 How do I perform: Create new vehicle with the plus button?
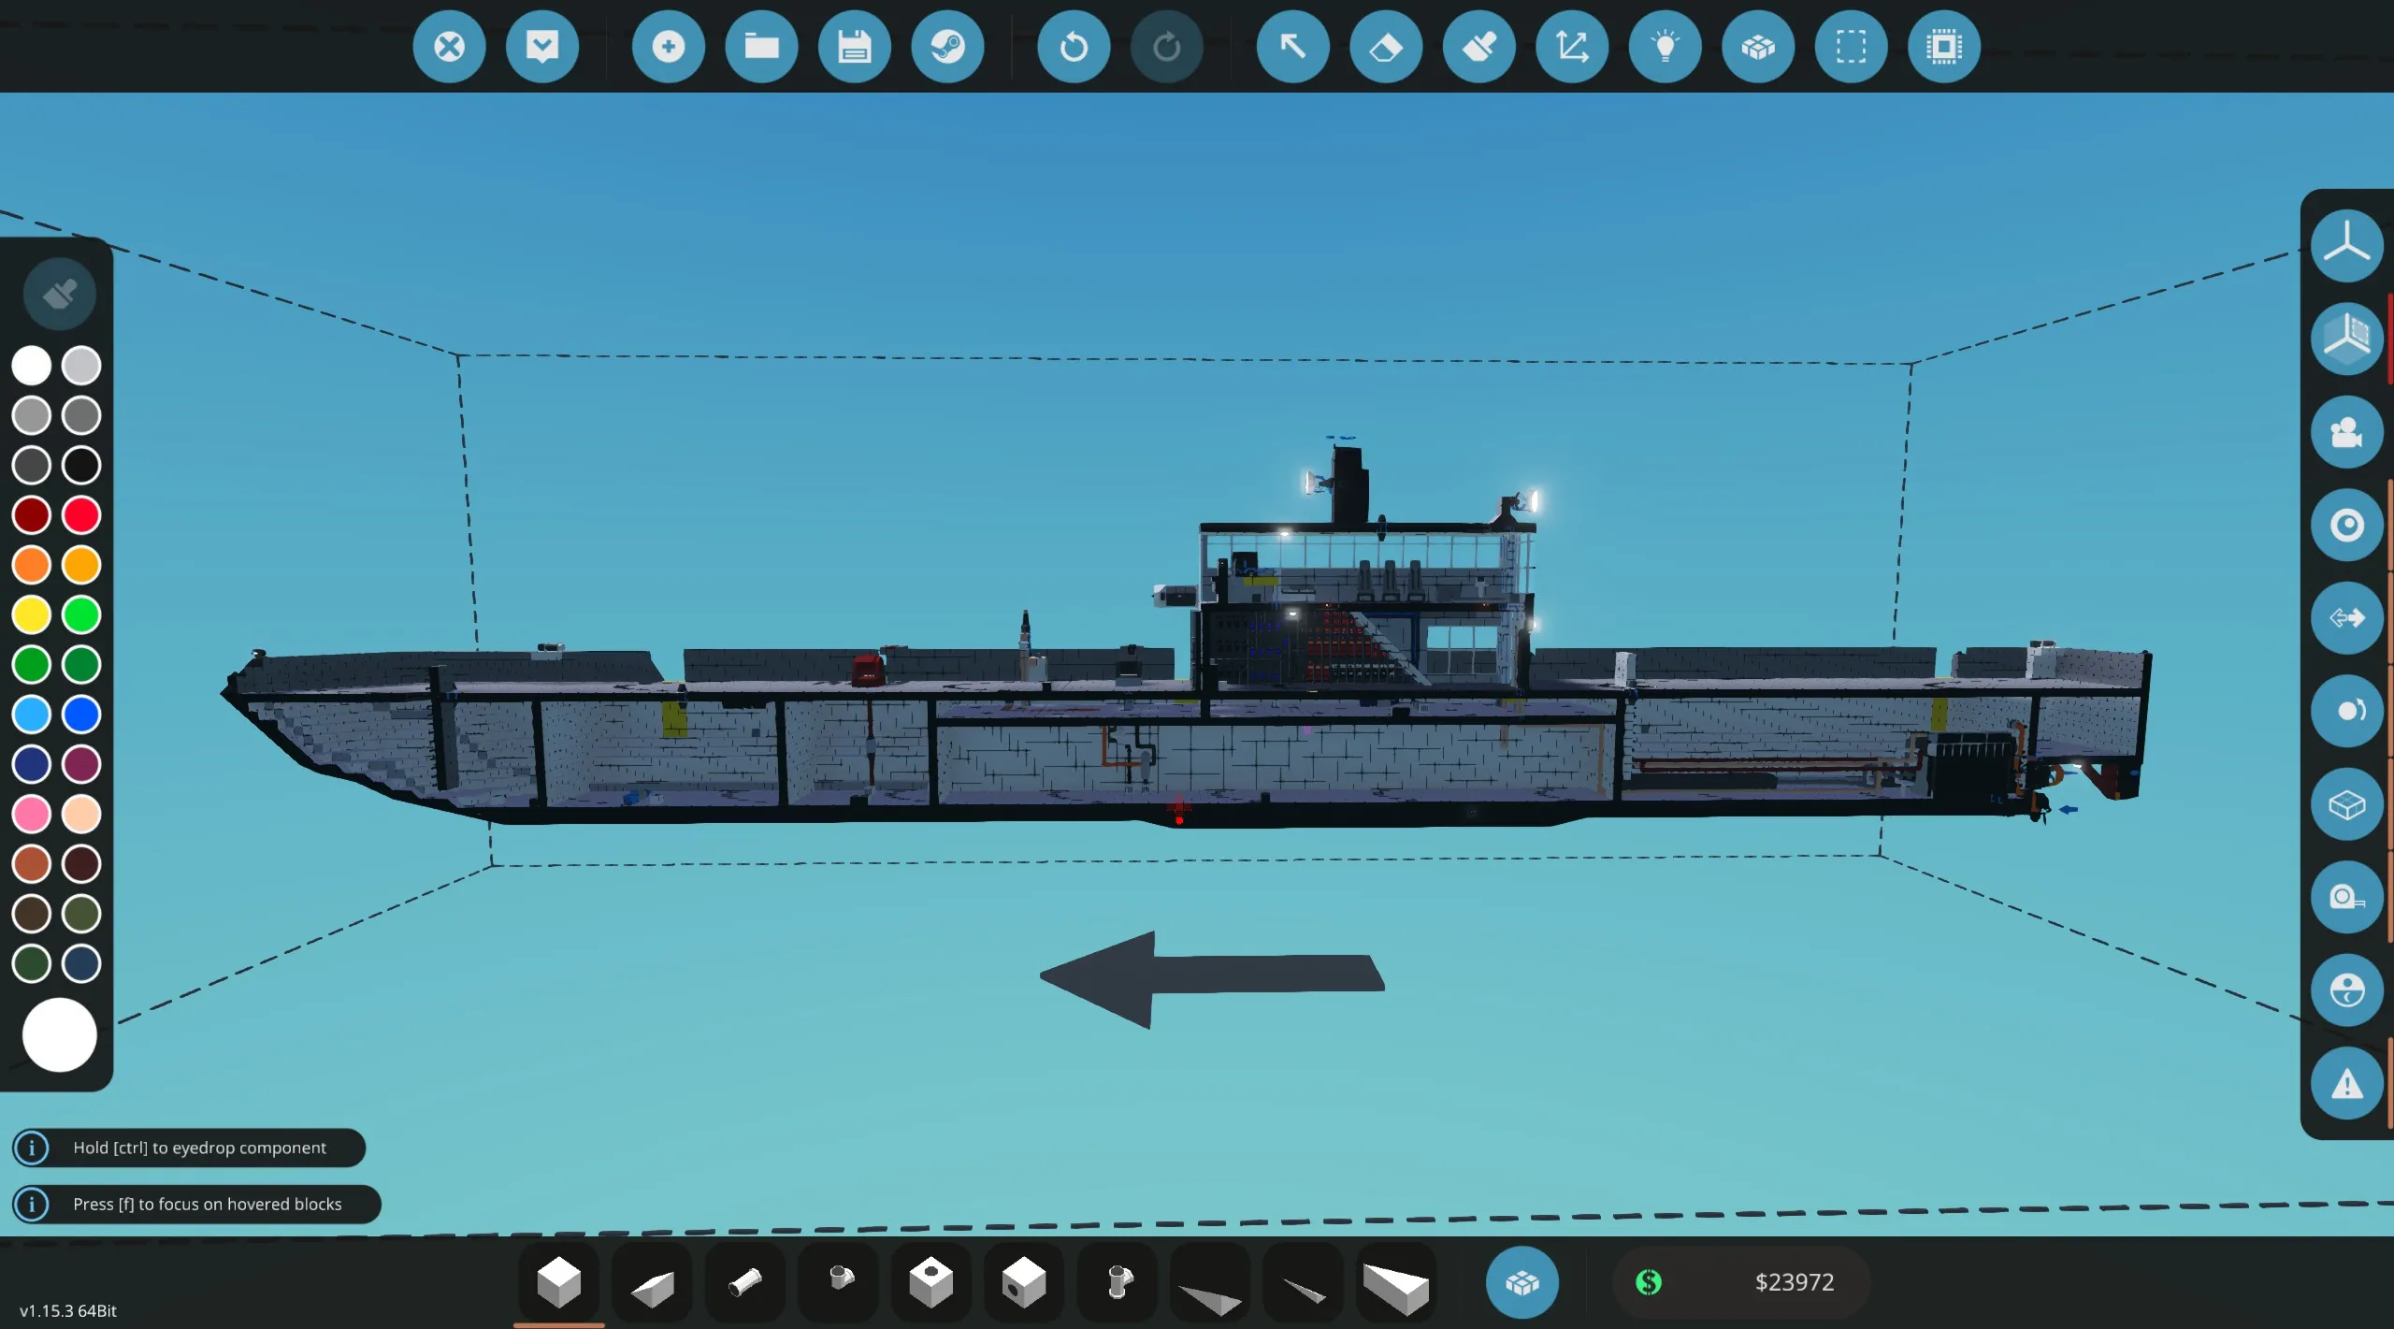668,46
